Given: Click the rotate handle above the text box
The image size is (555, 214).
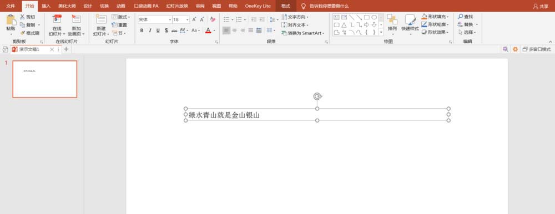Looking at the screenshot, I should [317, 96].
